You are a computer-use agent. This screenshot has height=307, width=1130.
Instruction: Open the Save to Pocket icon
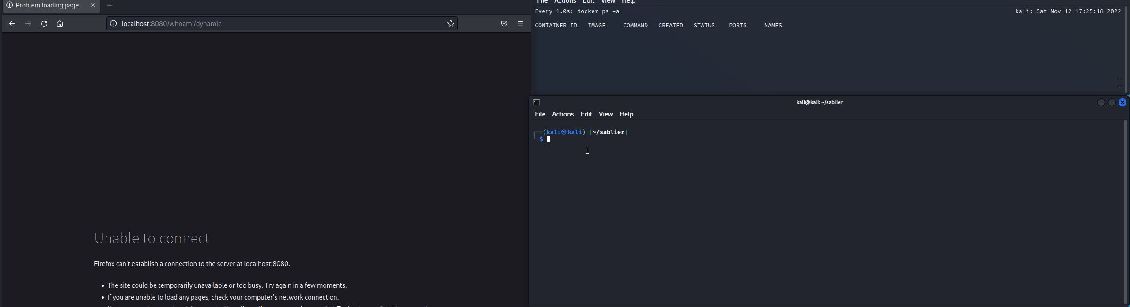[504, 24]
